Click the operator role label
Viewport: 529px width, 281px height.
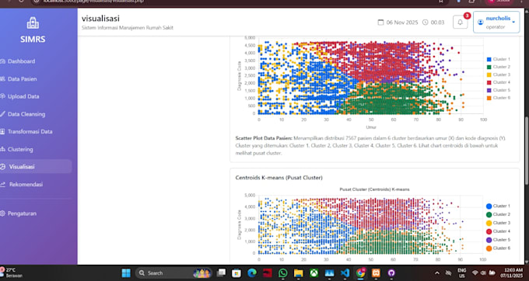pos(496,27)
